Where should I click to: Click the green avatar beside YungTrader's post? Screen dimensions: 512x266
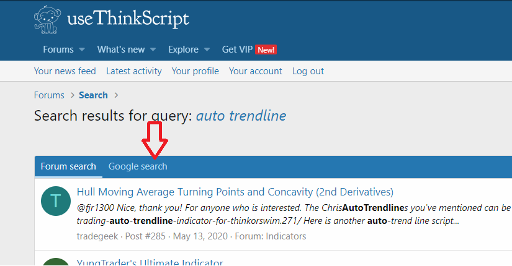pyautogui.click(x=55, y=262)
